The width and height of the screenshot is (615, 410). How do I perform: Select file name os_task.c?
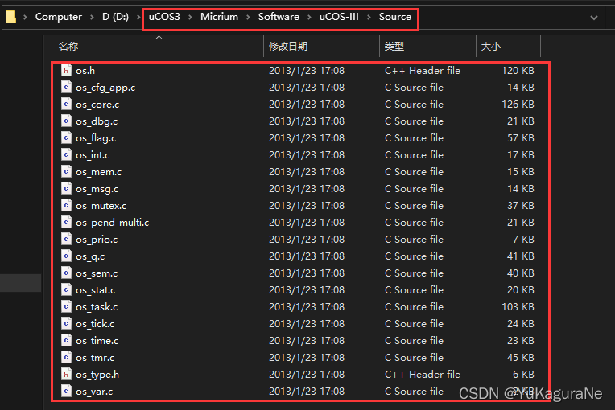pos(97,307)
